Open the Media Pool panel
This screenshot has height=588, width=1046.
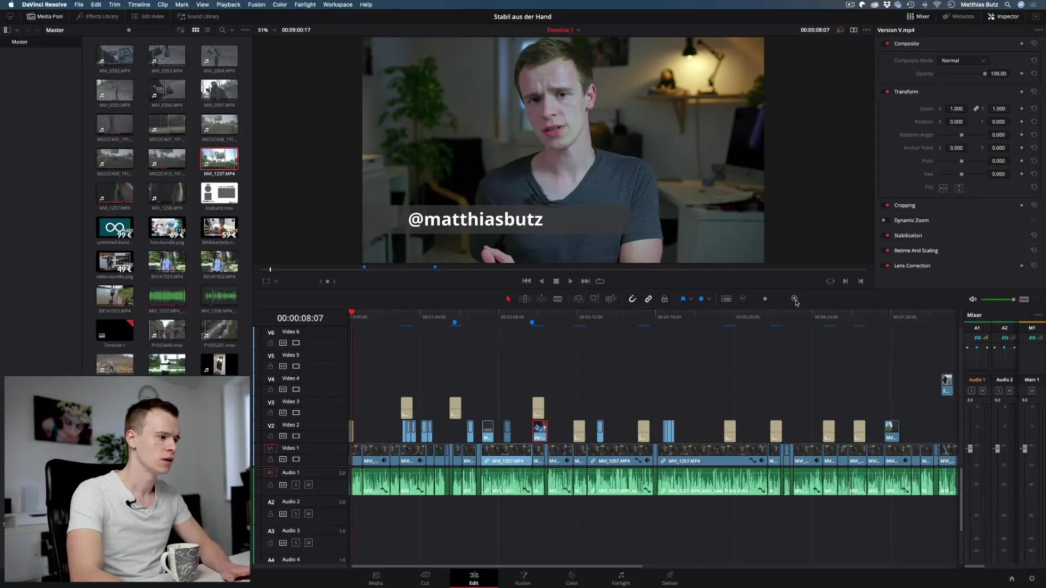[45, 16]
